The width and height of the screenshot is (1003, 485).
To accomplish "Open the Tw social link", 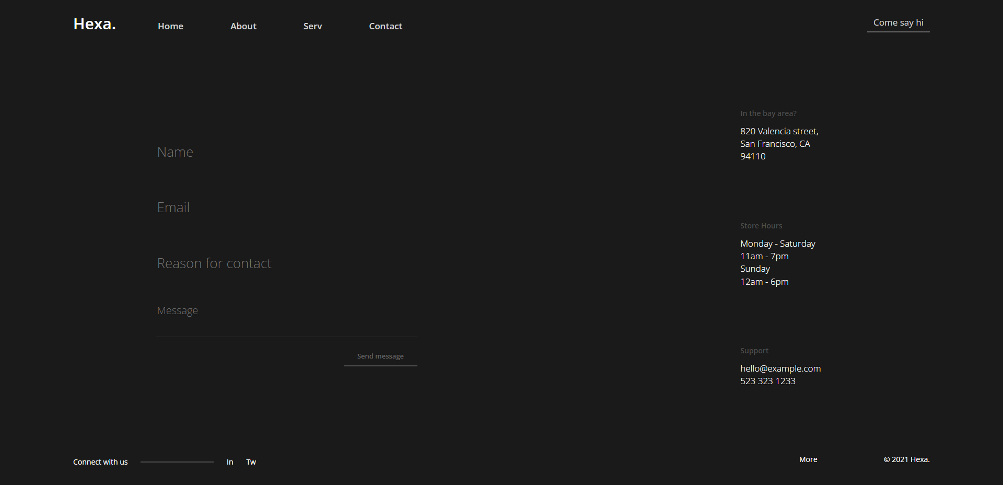I will coord(251,462).
